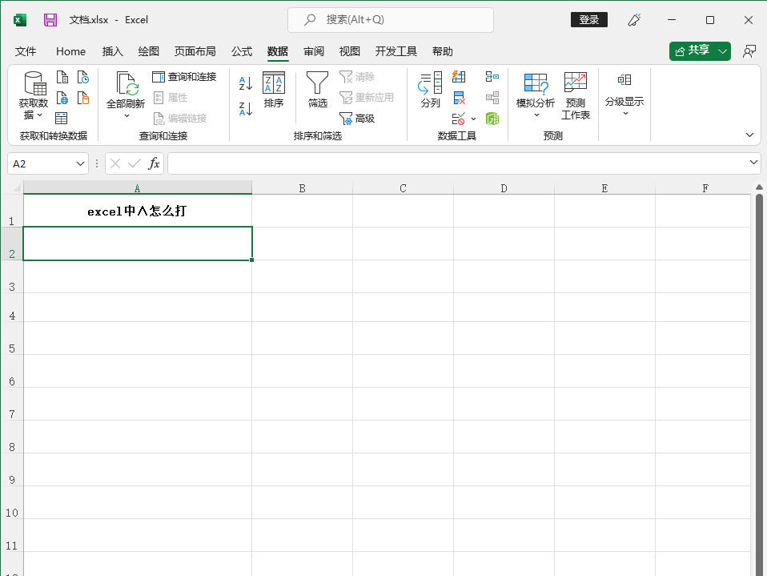The height and width of the screenshot is (576, 767).
Task: Click the 预测工作表 Forecast Sheet icon
Action: click(x=575, y=96)
